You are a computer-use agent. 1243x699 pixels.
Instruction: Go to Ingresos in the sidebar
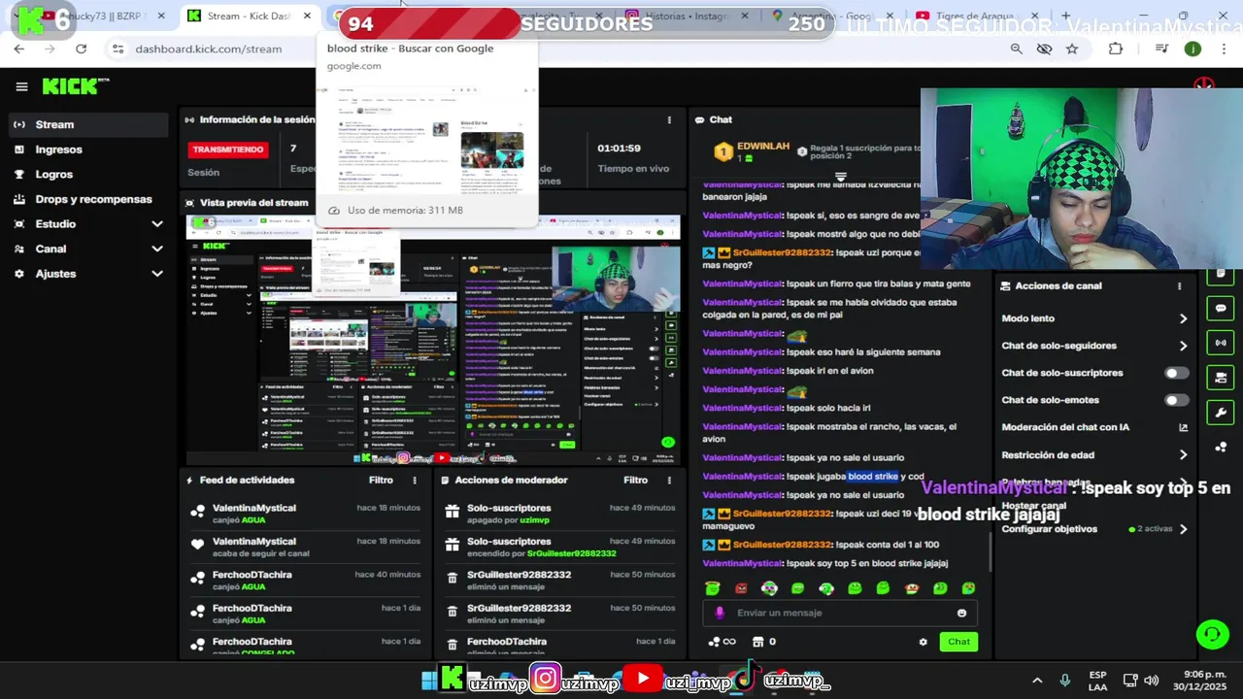pos(87,150)
